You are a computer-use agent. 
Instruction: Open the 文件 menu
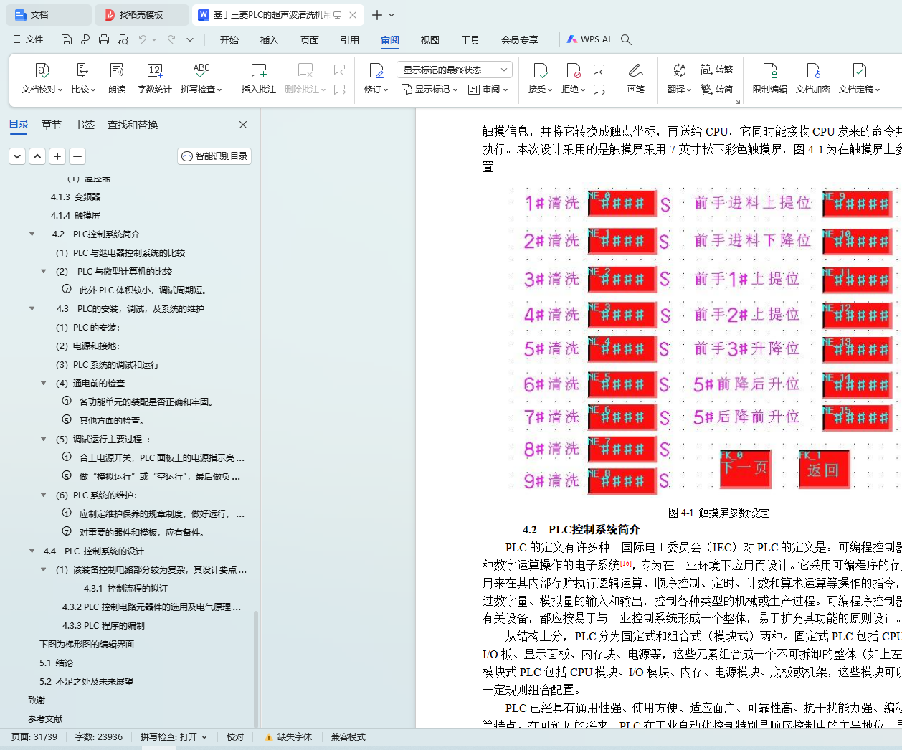29,39
